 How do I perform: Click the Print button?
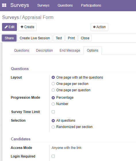tap(71, 38)
